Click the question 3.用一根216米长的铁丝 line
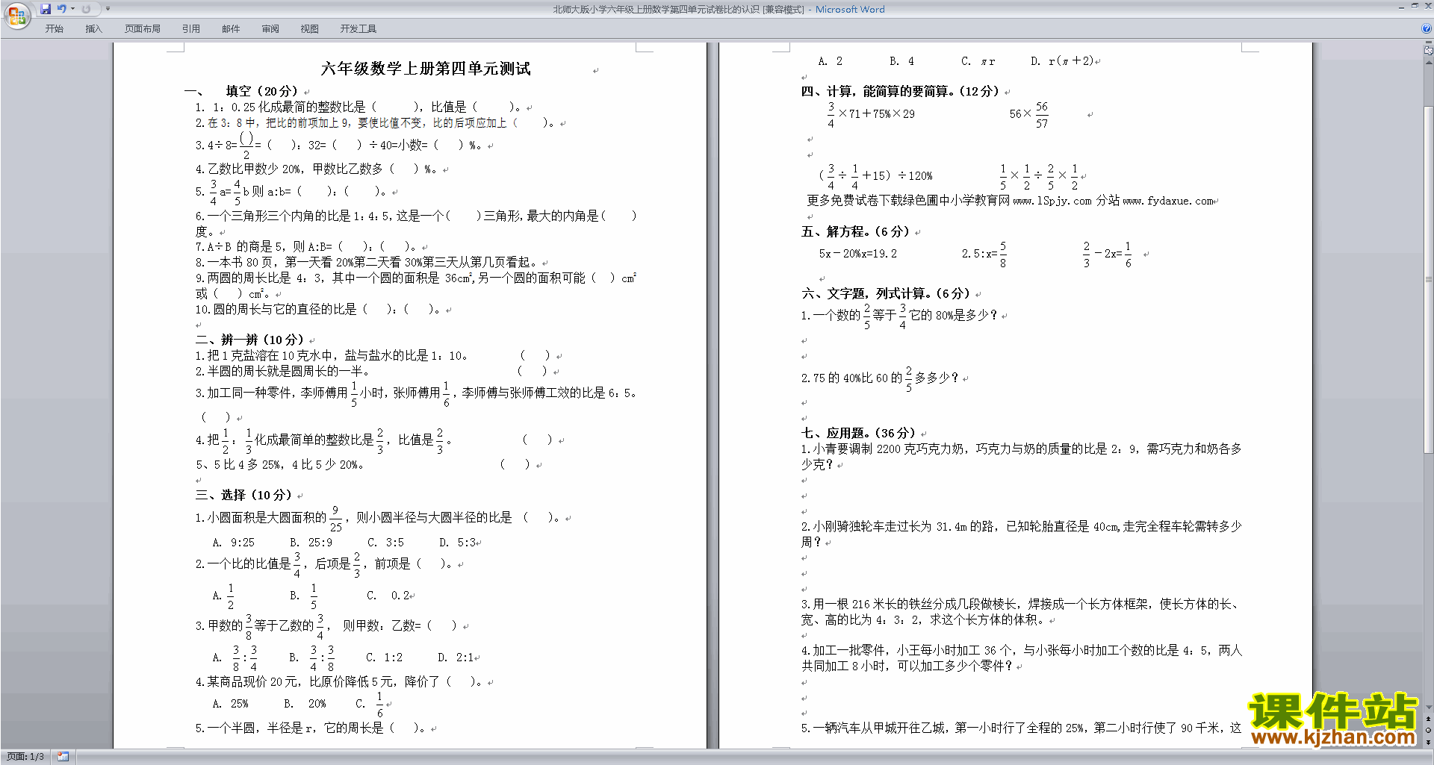The height and width of the screenshot is (765, 1434). (1022, 612)
